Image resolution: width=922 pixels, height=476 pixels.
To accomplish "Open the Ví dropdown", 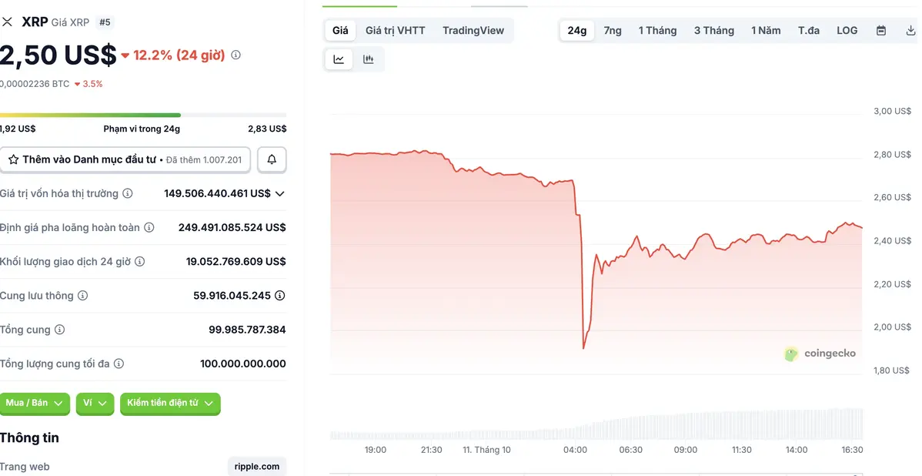I will click(95, 404).
